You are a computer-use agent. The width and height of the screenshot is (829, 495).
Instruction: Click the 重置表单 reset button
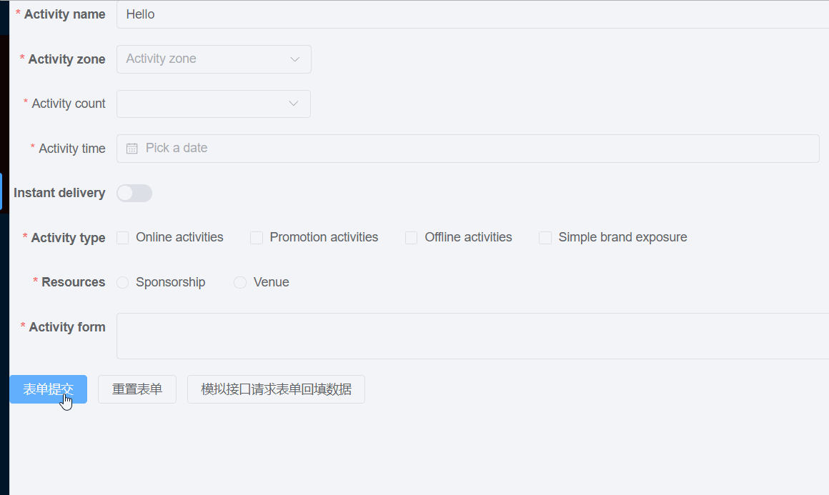[137, 389]
